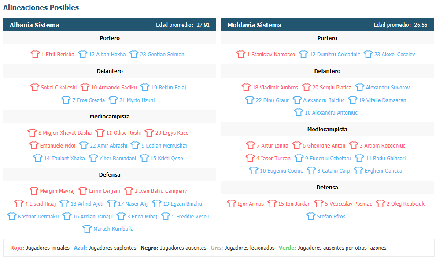This screenshot has height=259, width=436.
Task: Click red jersey icon beside Emanuele Ndoj
Action: (x=33, y=145)
